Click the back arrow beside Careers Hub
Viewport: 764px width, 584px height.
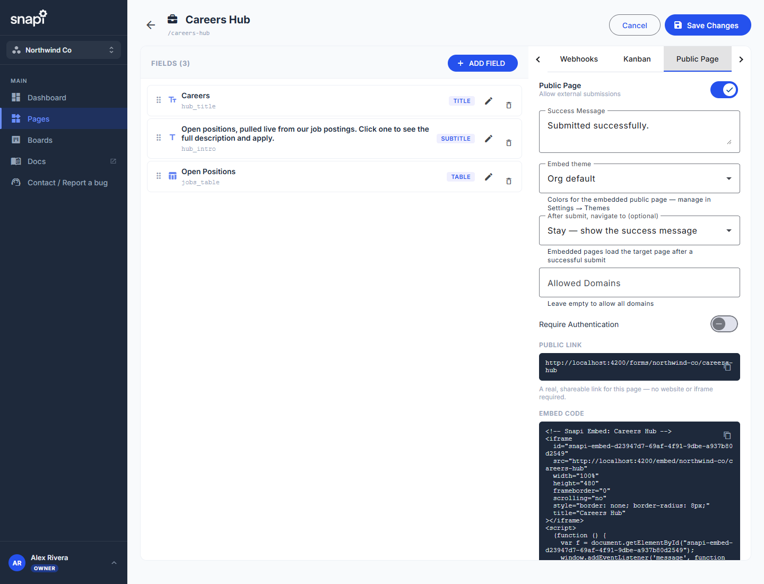tap(151, 25)
